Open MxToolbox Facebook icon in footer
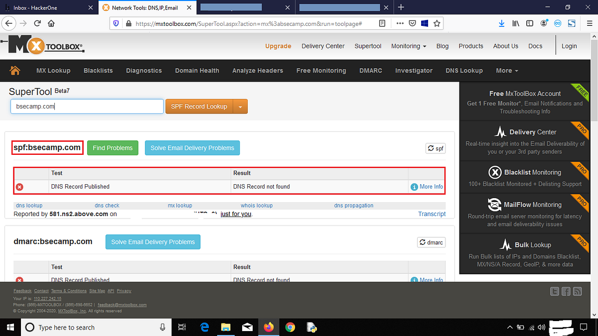598x336 pixels. coord(566,292)
